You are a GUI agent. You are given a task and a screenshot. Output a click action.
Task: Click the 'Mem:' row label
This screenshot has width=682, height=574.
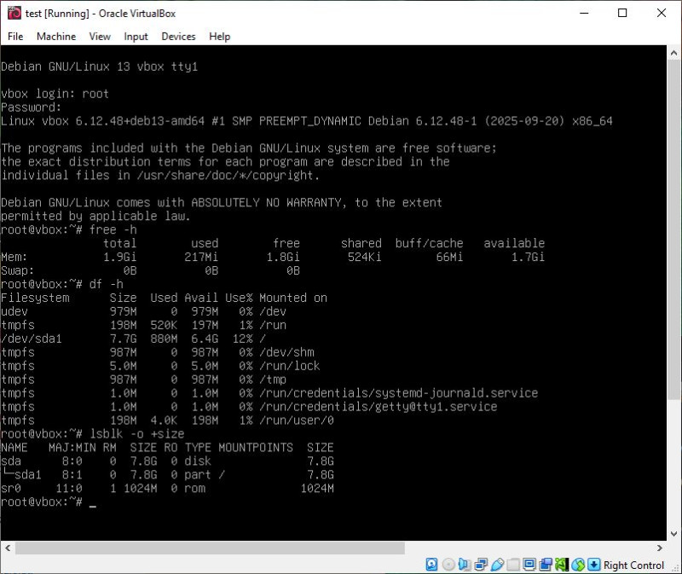click(14, 257)
